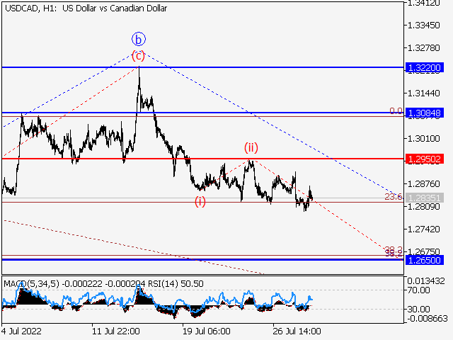Click the 0.013432 MACD scale value

point(426,280)
